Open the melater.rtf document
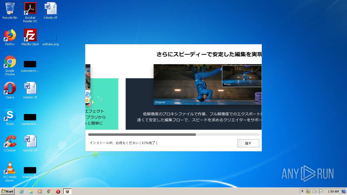The height and width of the screenshot is (195, 347). [x=30, y=90]
